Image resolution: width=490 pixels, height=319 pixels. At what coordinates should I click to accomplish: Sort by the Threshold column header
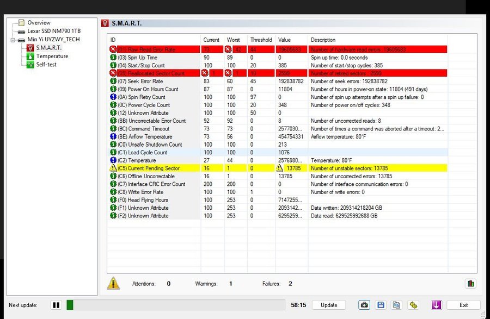pos(261,40)
